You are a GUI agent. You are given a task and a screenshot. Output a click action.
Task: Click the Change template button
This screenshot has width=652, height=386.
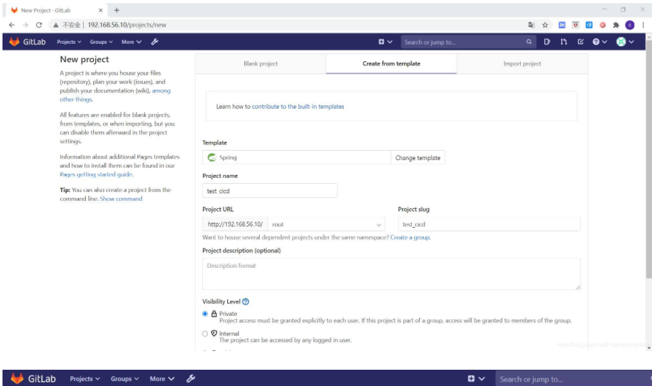417,158
